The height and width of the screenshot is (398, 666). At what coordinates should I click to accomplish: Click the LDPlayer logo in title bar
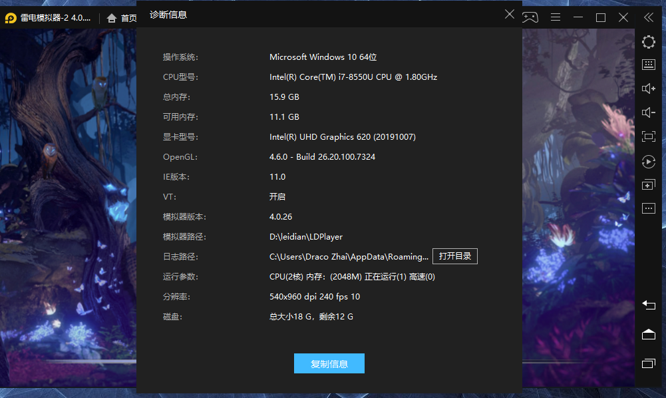coord(11,18)
